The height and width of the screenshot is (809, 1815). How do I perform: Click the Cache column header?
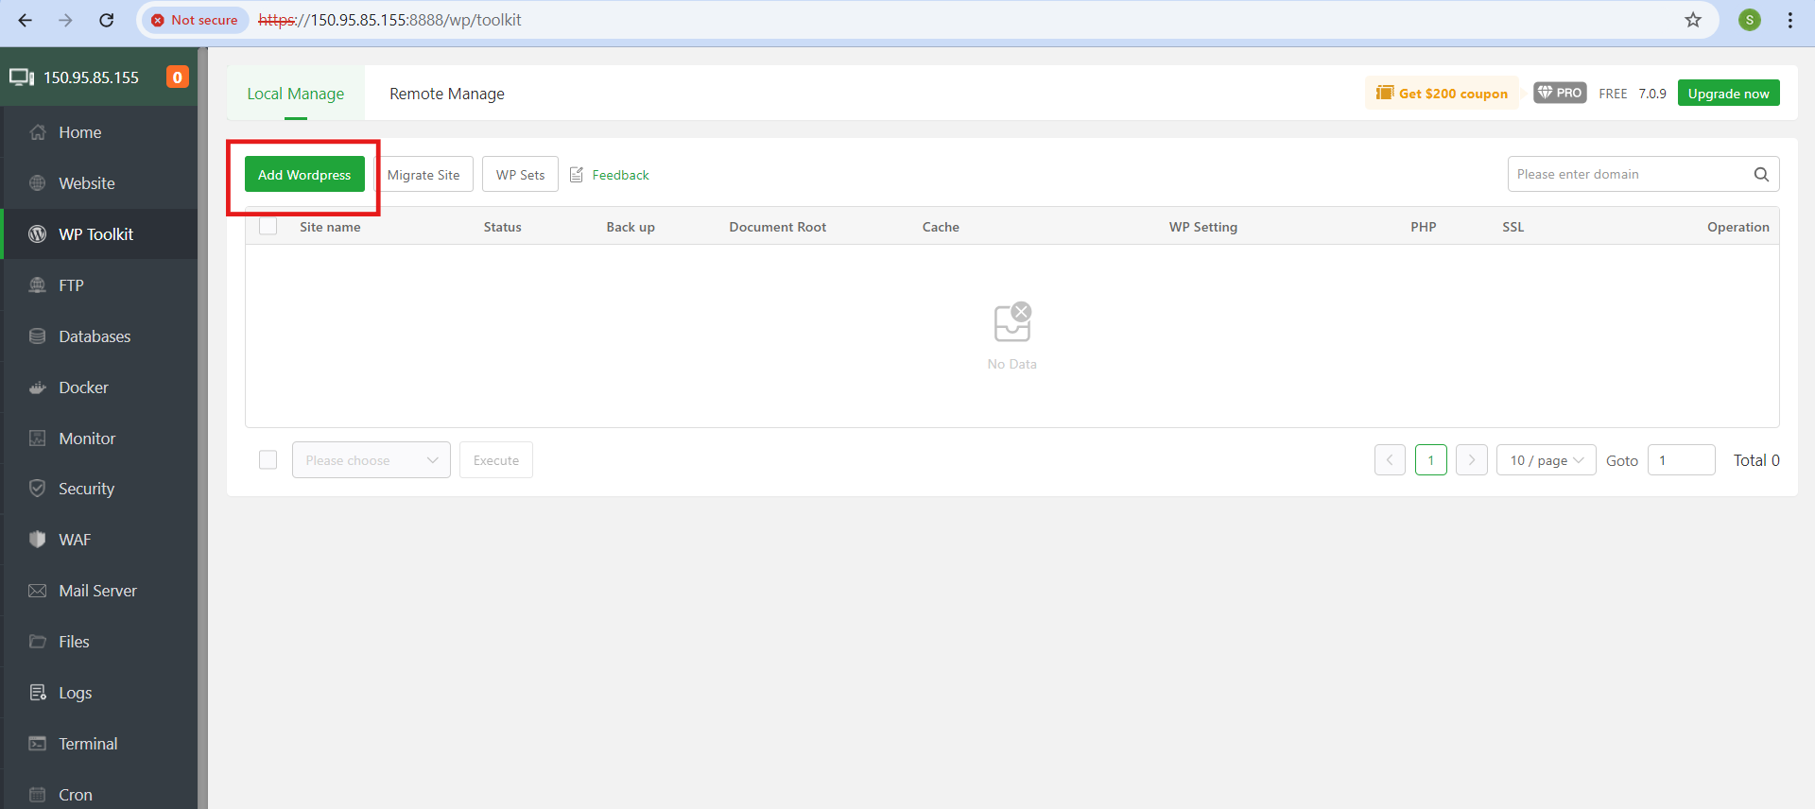(941, 227)
